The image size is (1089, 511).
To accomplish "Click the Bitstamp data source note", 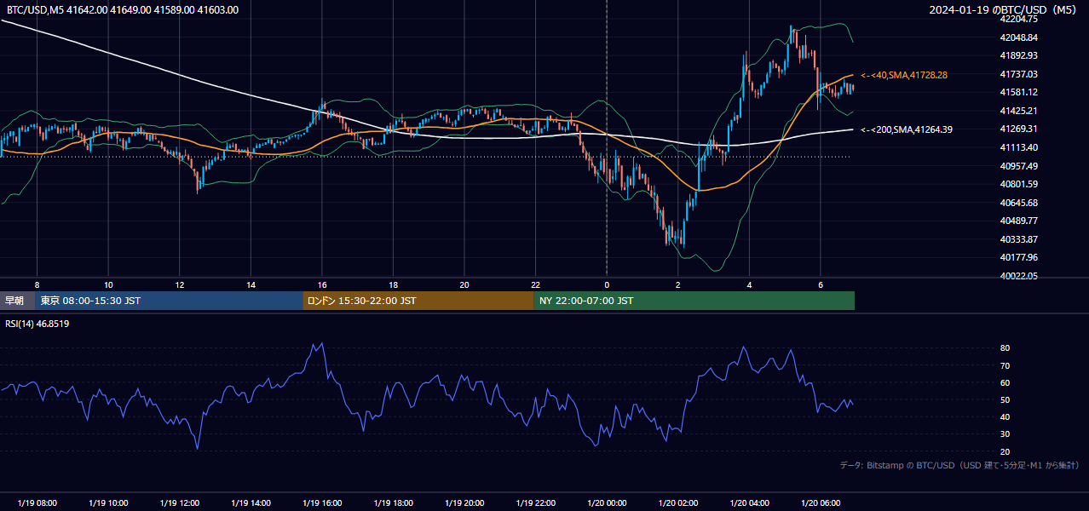I will (x=959, y=465).
